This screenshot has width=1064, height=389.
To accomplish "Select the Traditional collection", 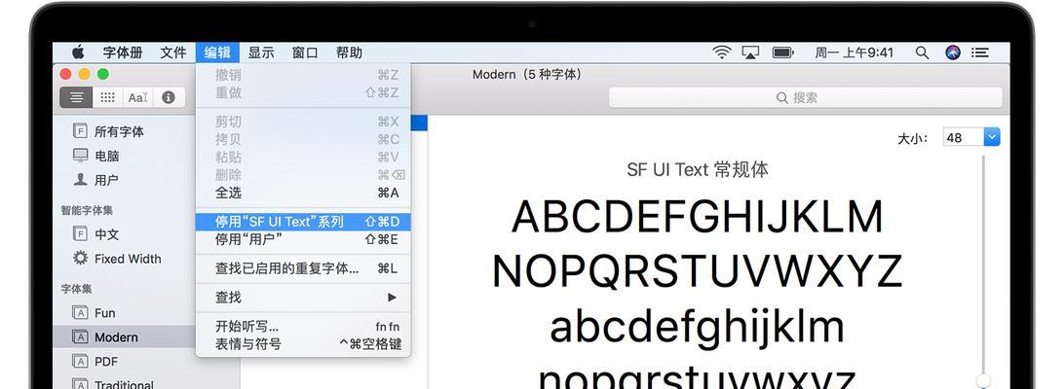I will [124, 384].
